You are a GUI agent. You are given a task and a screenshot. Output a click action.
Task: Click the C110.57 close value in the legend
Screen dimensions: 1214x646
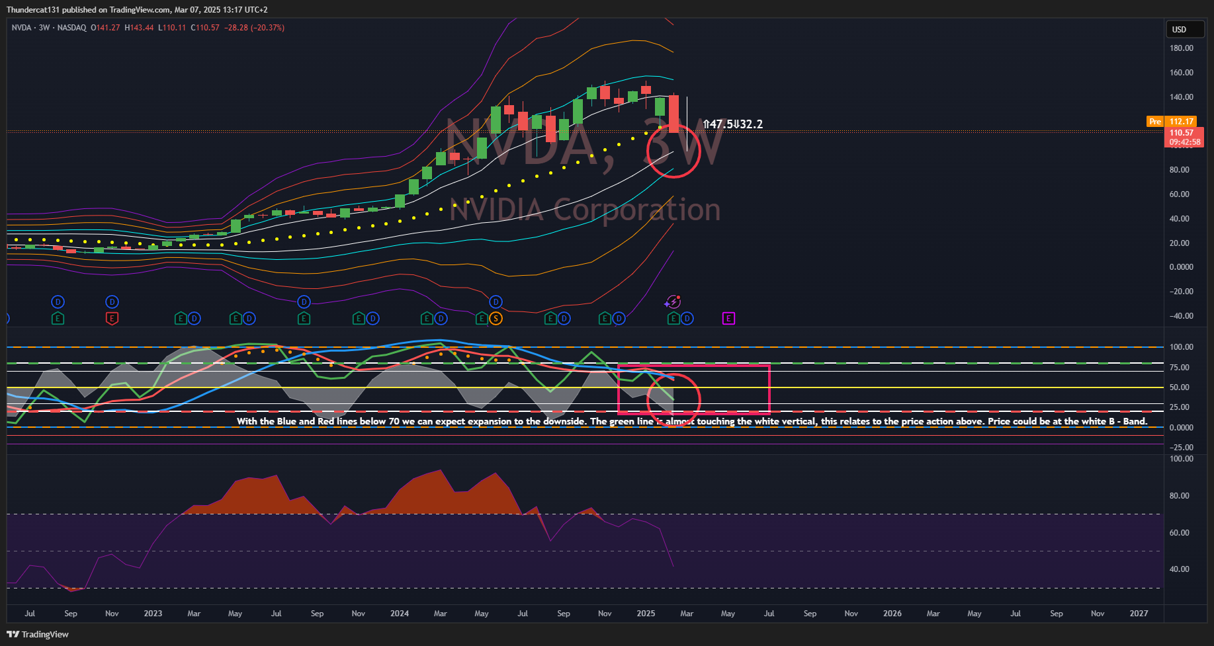coord(205,28)
